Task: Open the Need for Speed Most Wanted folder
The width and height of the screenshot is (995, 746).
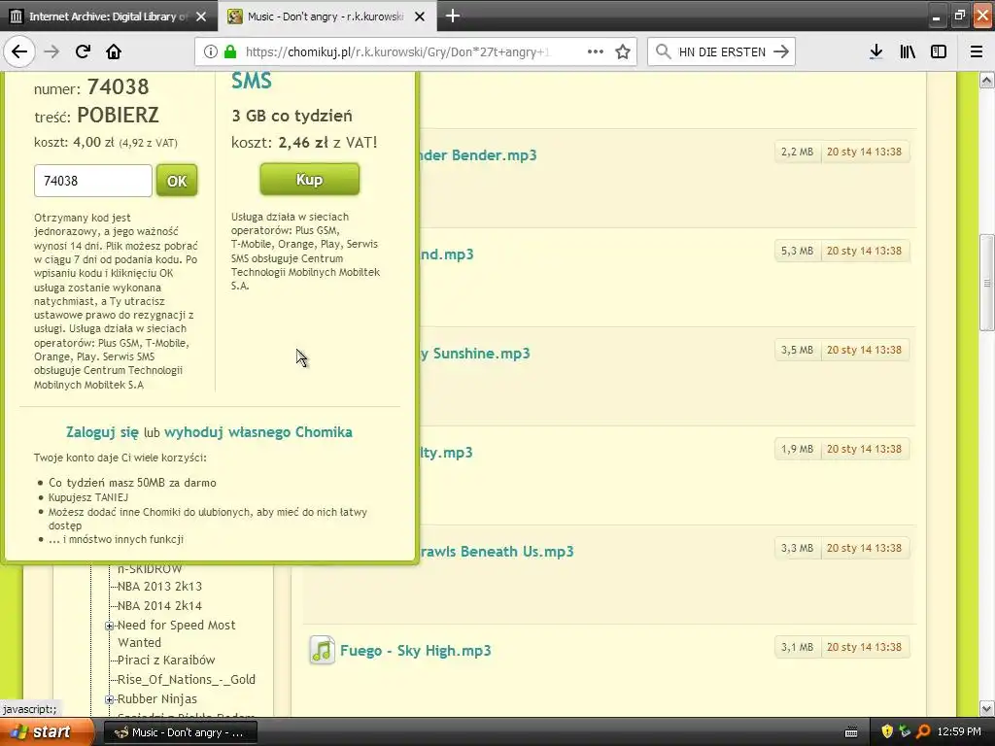Action: (177, 633)
